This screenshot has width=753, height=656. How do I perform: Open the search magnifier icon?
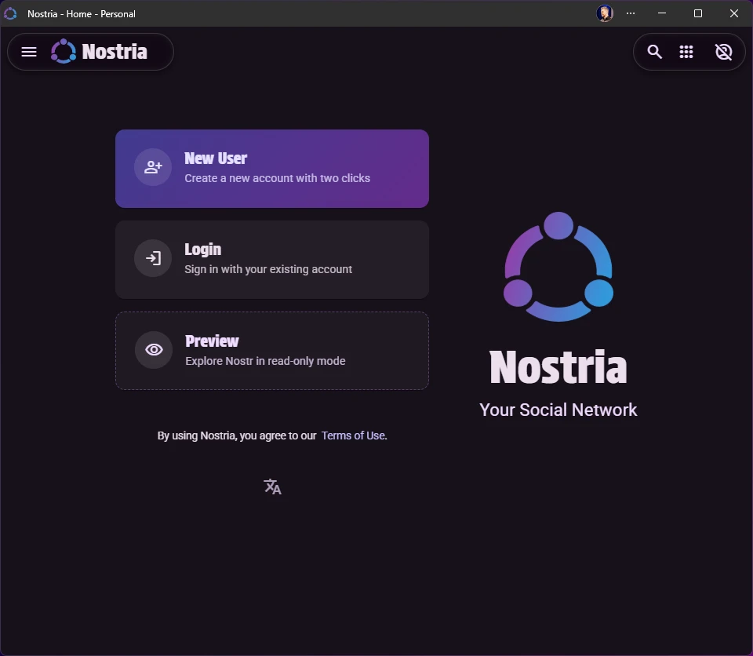click(x=654, y=52)
